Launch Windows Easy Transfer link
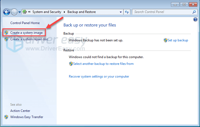This screenshot has height=127, width=200. coord(27,117)
